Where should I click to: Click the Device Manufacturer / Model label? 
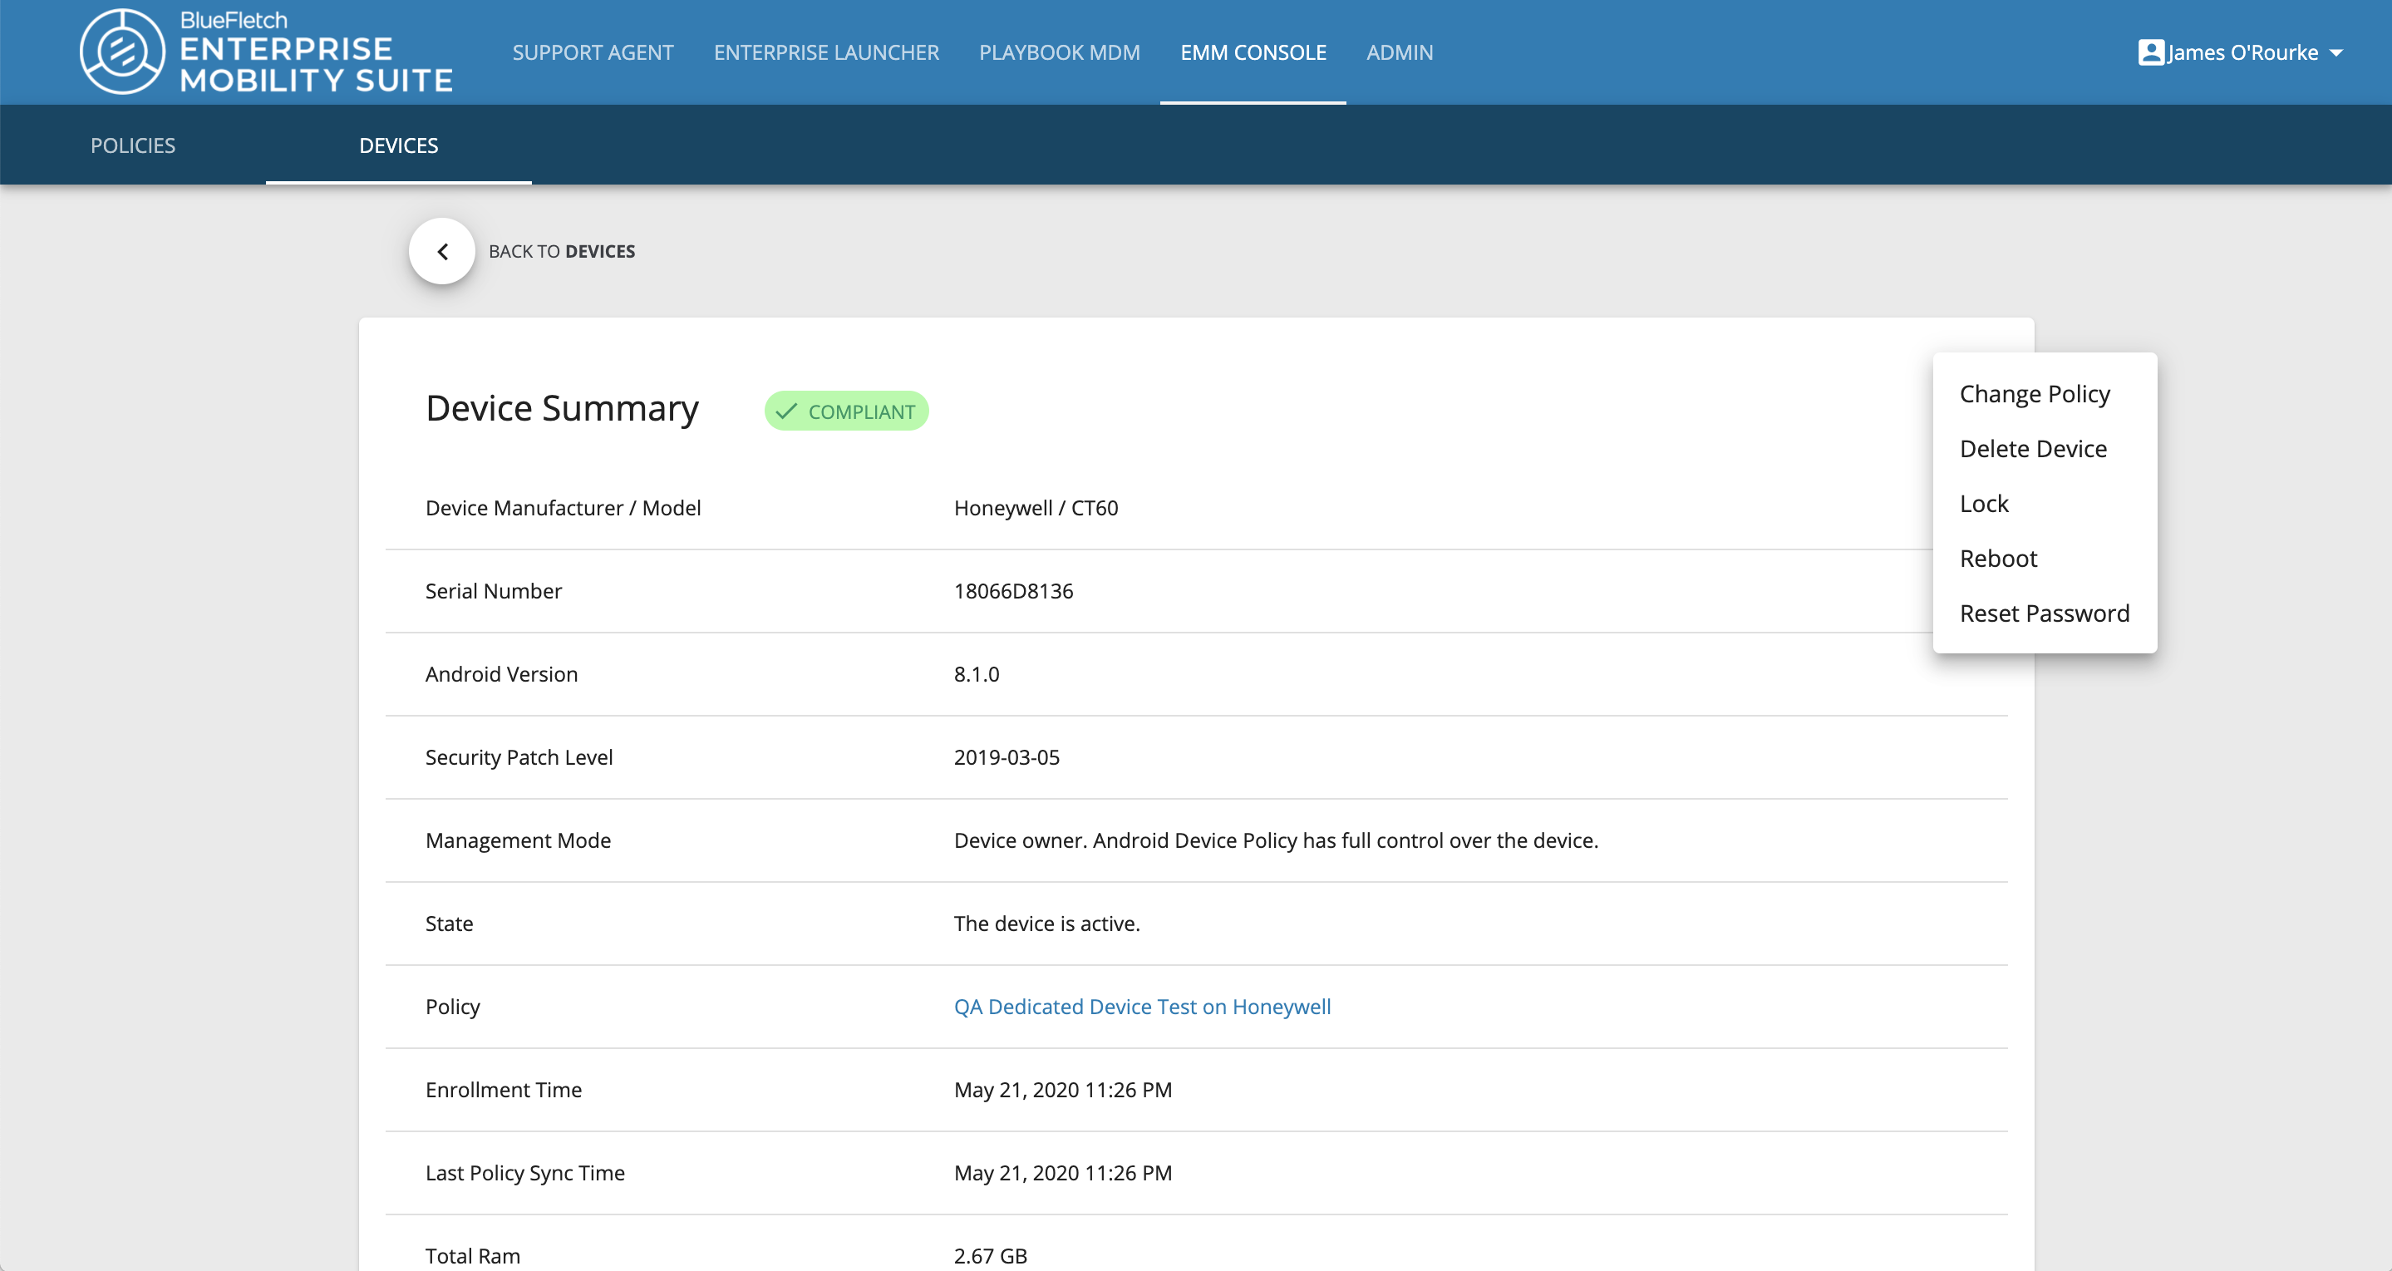click(x=563, y=508)
